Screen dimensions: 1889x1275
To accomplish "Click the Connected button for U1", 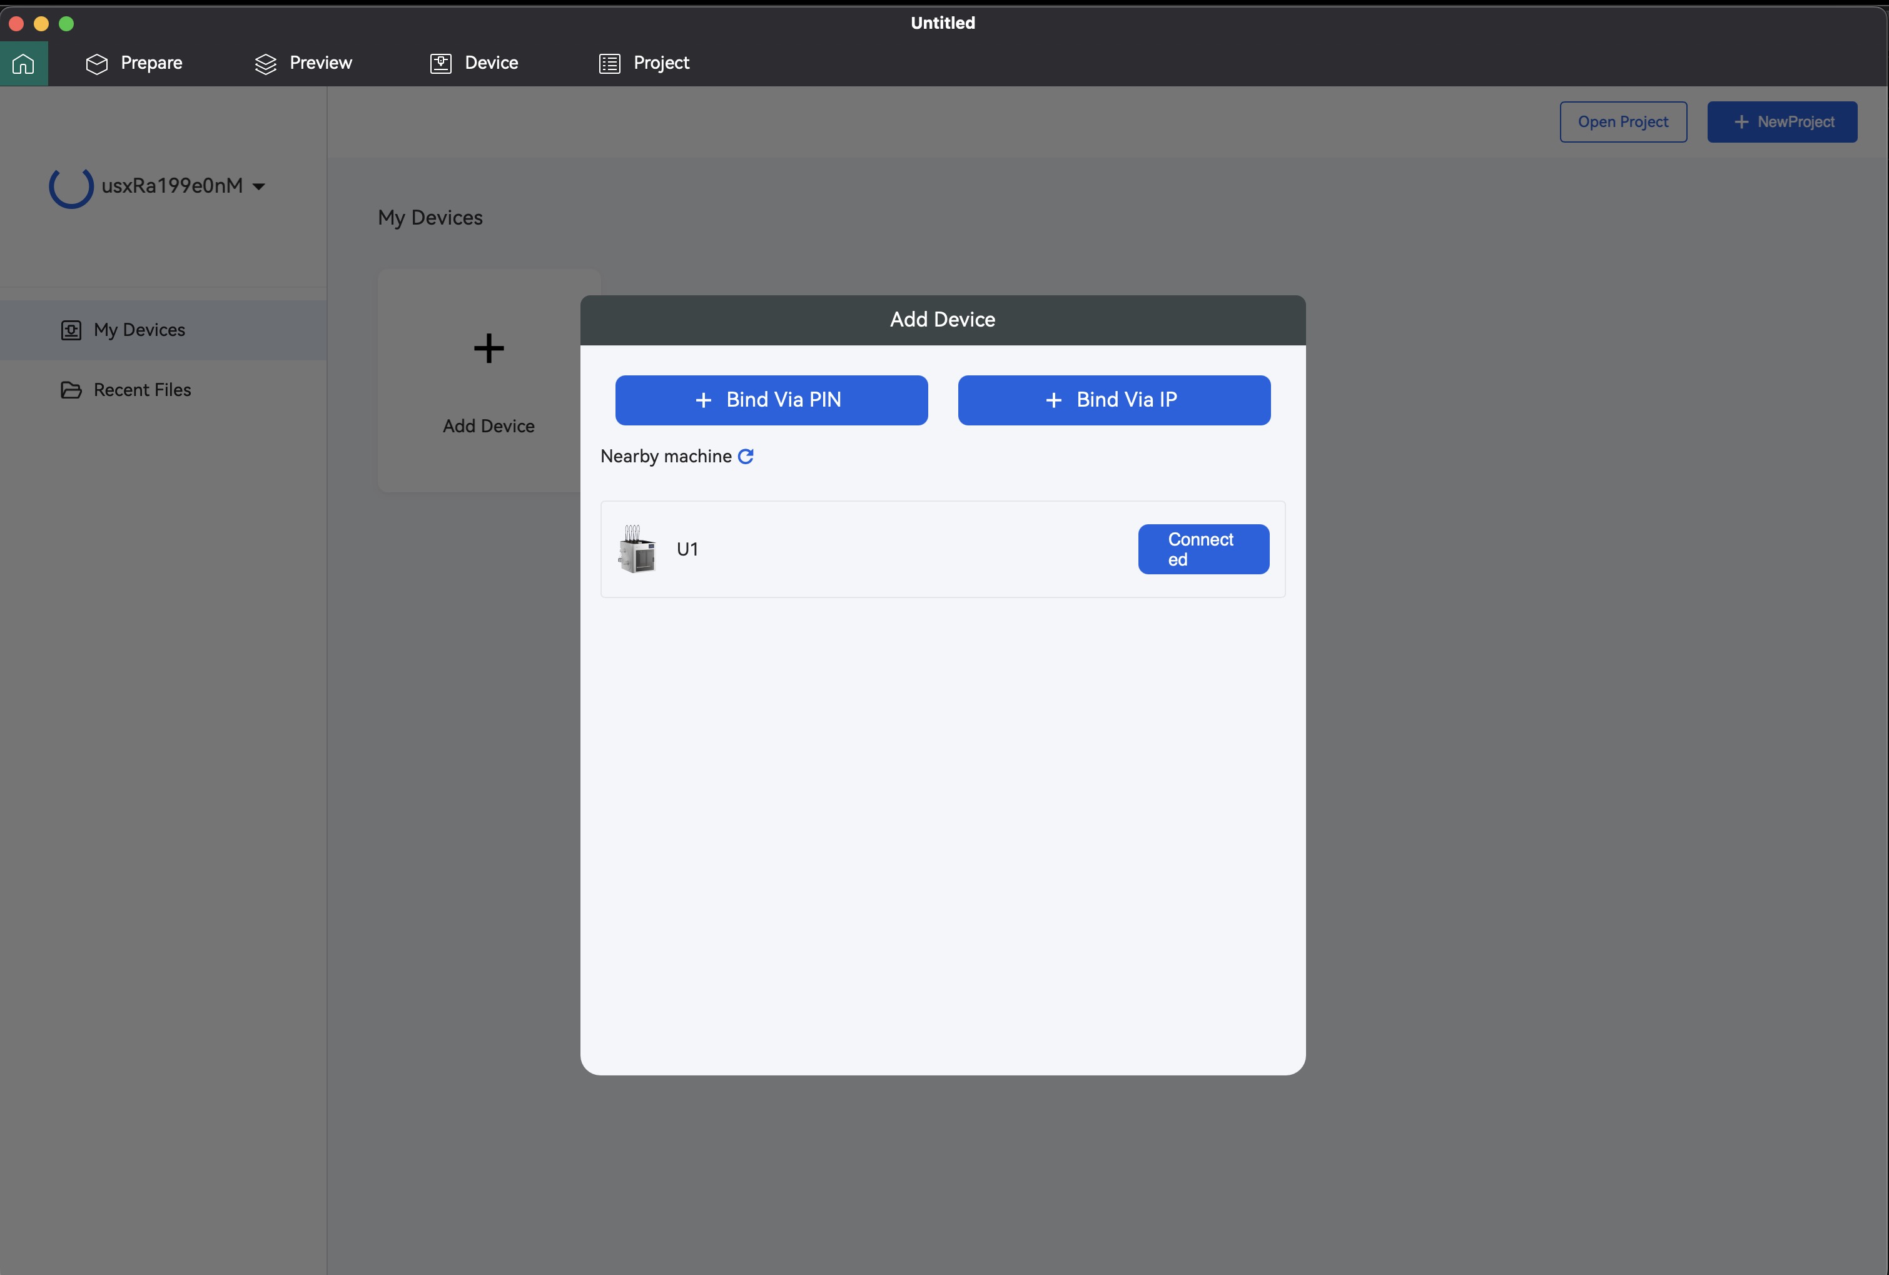I will coord(1204,549).
